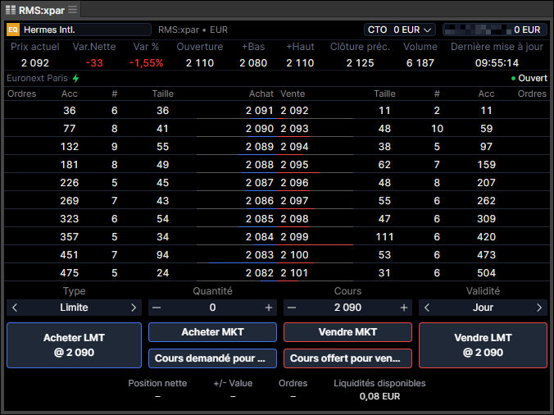Increase quantity with the plus button
The image size is (554, 415).
coord(268,308)
